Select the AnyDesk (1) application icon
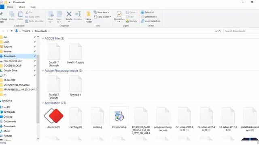The height and width of the screenshot is (145, 259). pyautogui.click(x=54, y=116)
